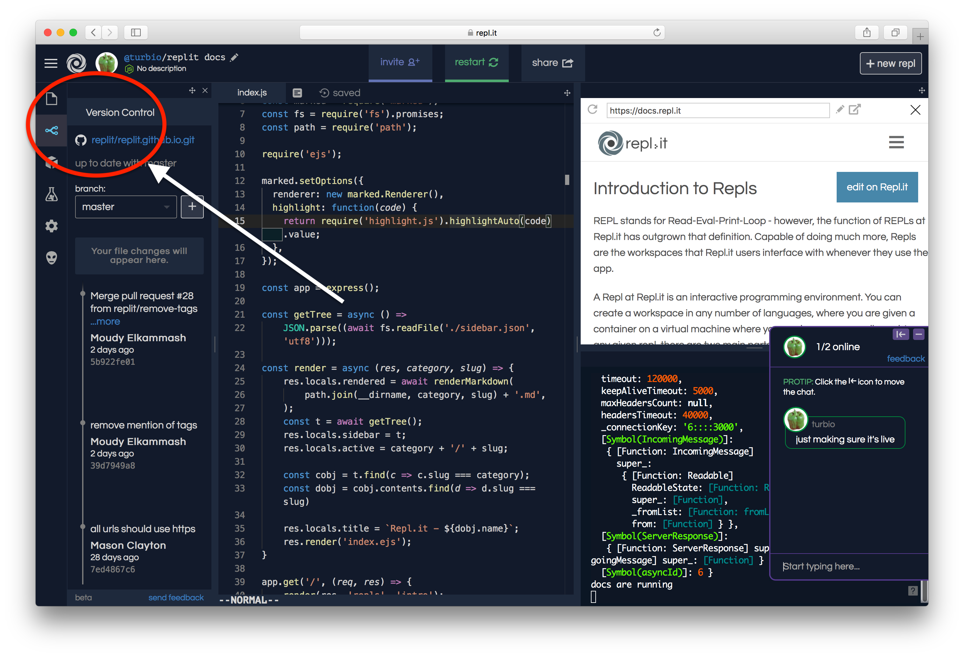Screen dimensions: 964x657
Task: Click Safari share icon
Action: pyautogui.click(x=867, y=32)
